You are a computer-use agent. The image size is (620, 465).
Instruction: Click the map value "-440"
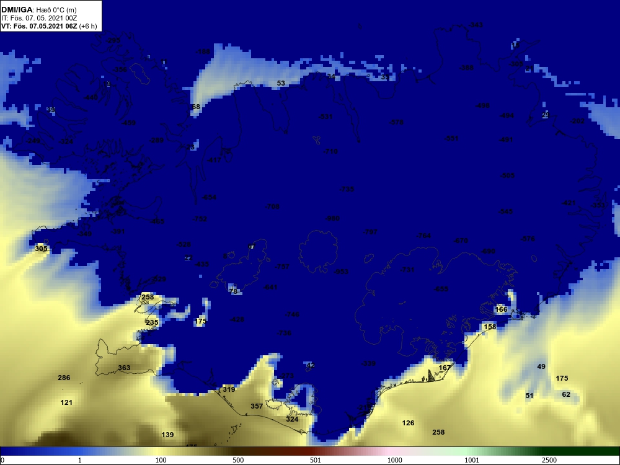click(91, 97)
